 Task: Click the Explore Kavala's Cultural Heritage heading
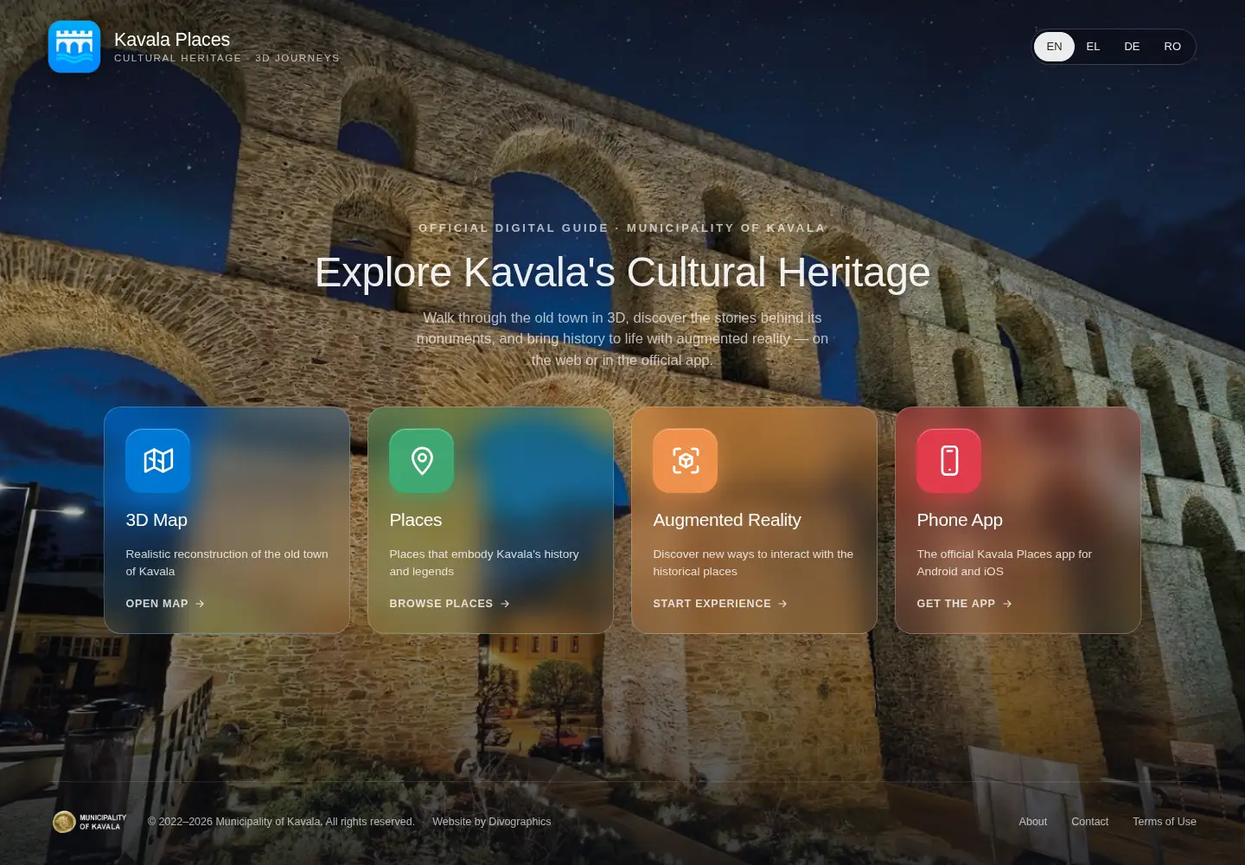point(622,272)
